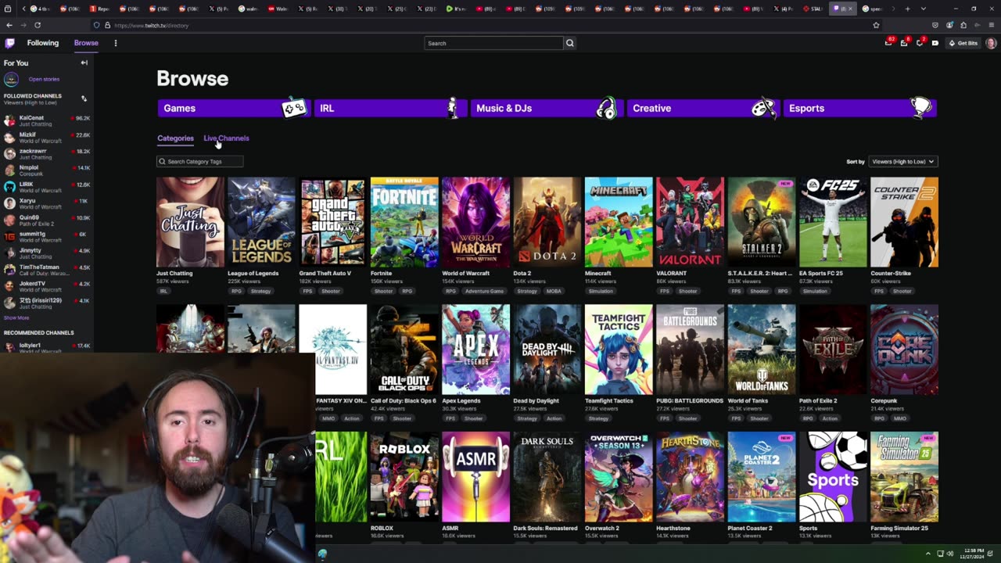Open a new browser tab
Screen dimensions: 1001x563
pyautogui.click(x=907, y=9)
